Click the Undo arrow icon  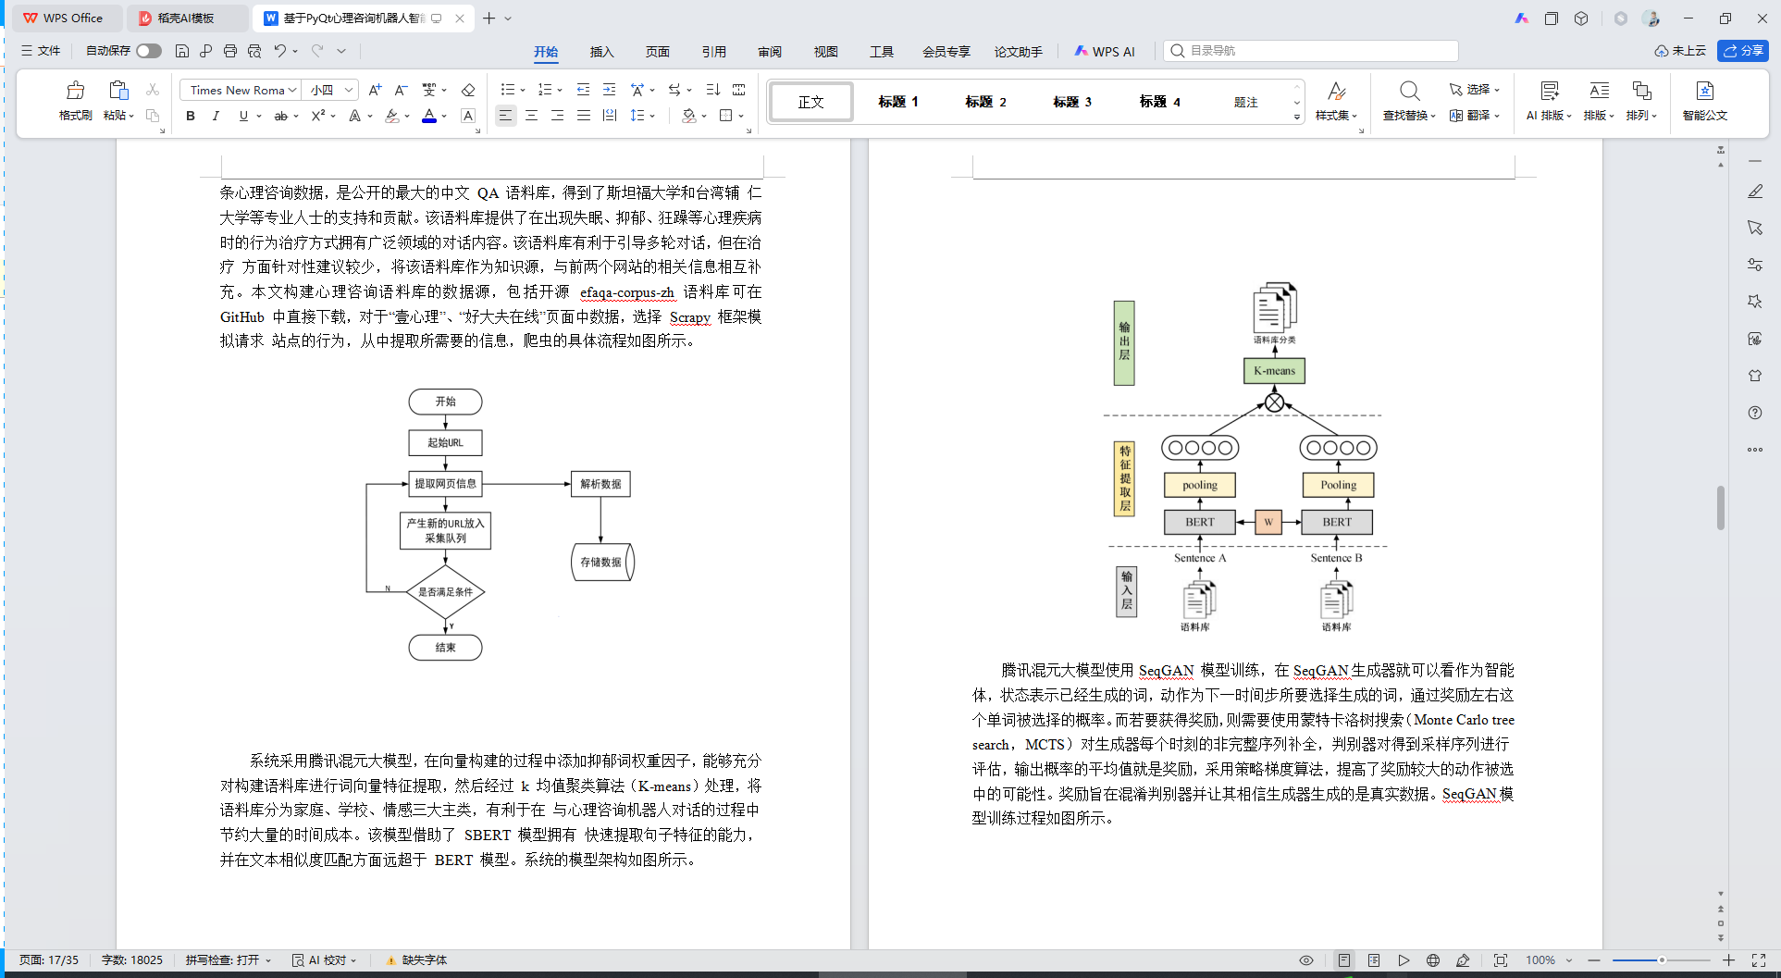(280, 51)
